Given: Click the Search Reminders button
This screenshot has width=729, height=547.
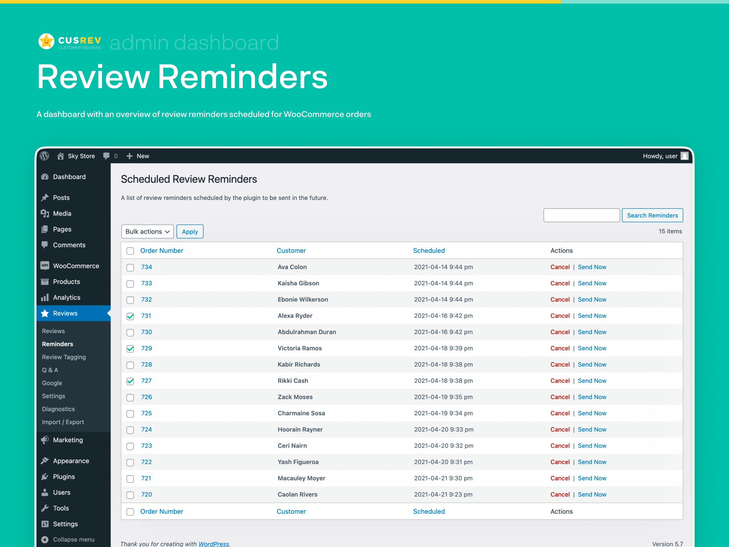Looking at the screenshot, I should 653,216.
